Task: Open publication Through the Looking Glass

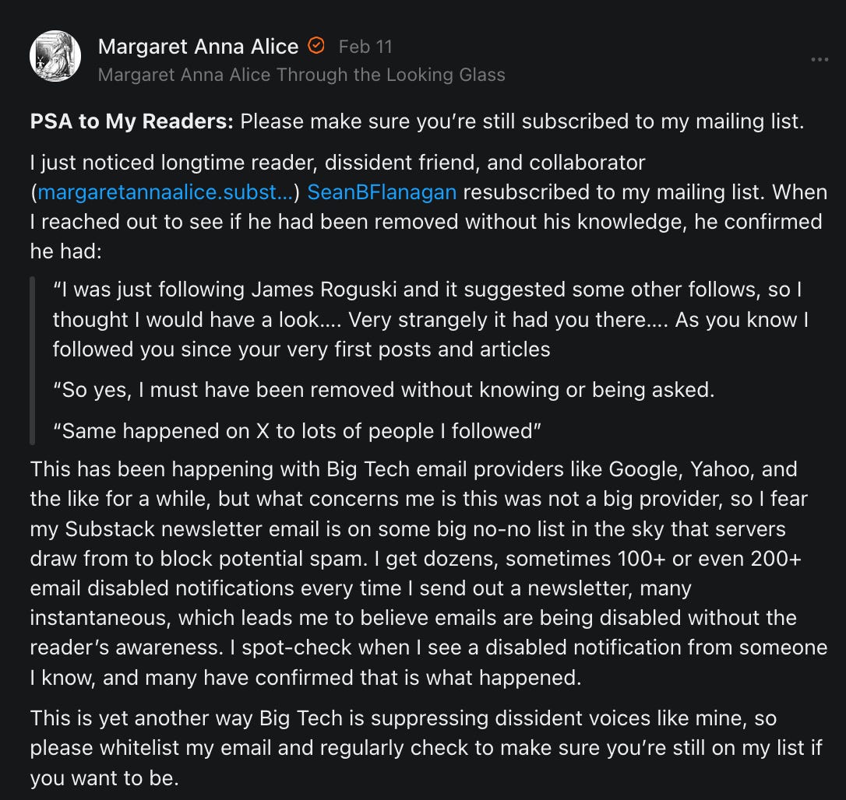Action: 301,75
